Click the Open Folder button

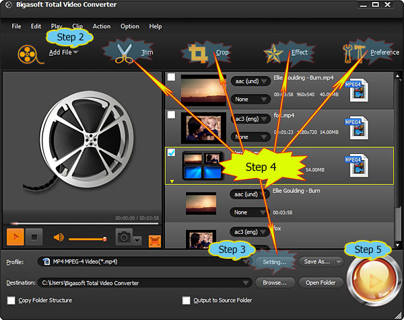(x=321, y=283)
